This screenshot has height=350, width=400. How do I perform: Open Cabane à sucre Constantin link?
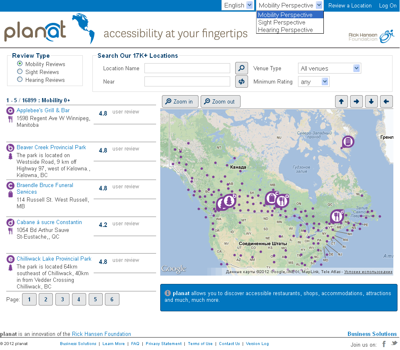coord(49,222)
